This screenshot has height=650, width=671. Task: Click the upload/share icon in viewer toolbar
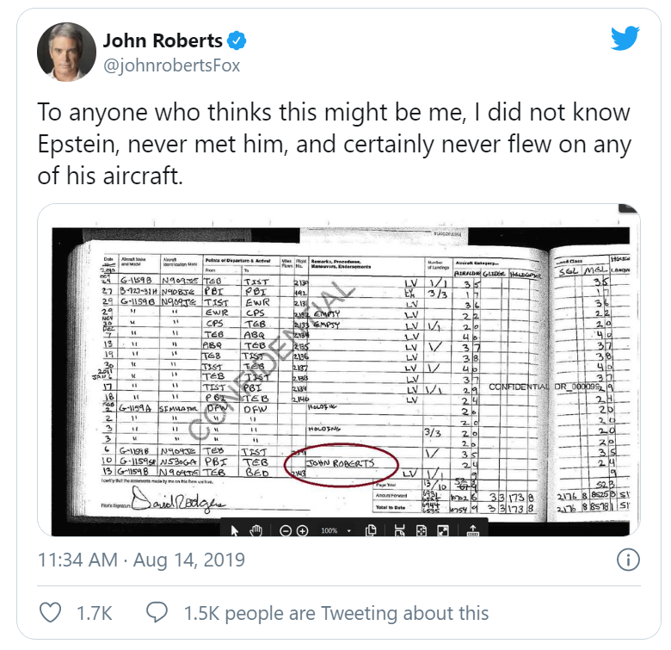pos(471,530)
